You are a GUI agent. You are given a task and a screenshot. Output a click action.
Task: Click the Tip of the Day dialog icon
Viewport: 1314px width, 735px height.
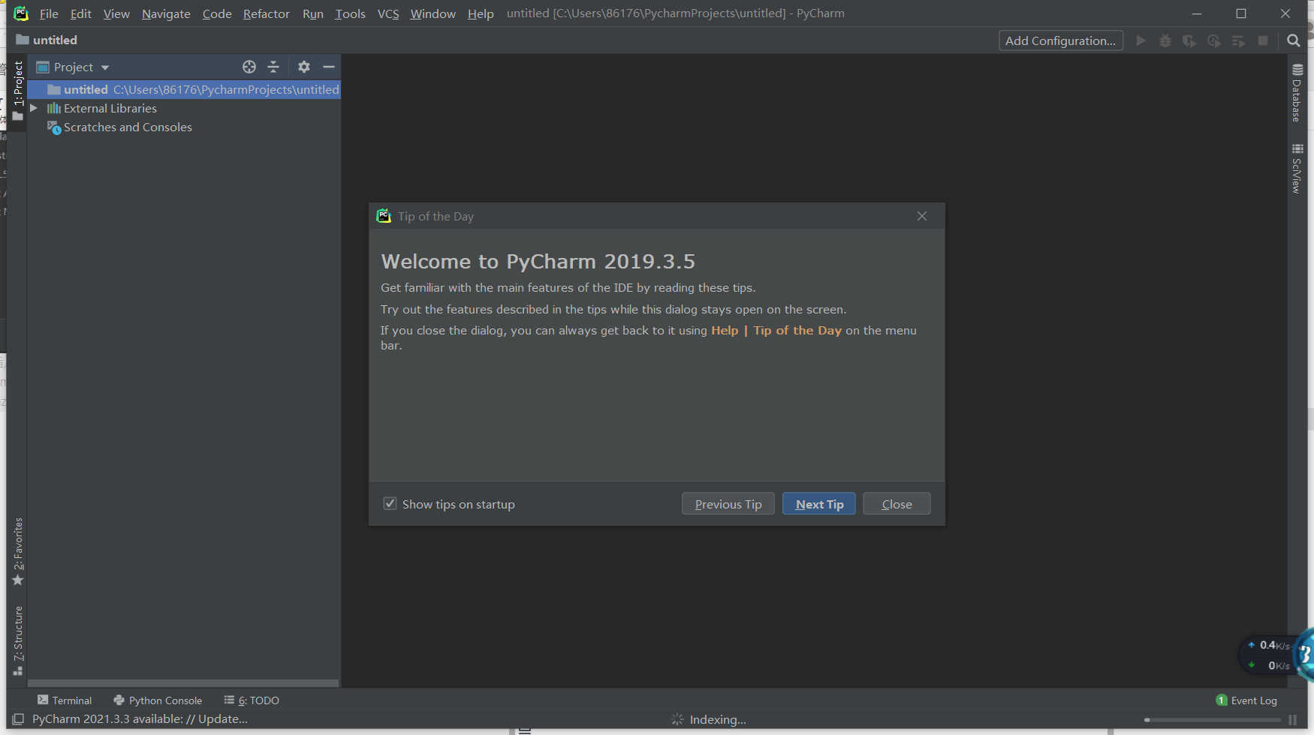[384, 216]
